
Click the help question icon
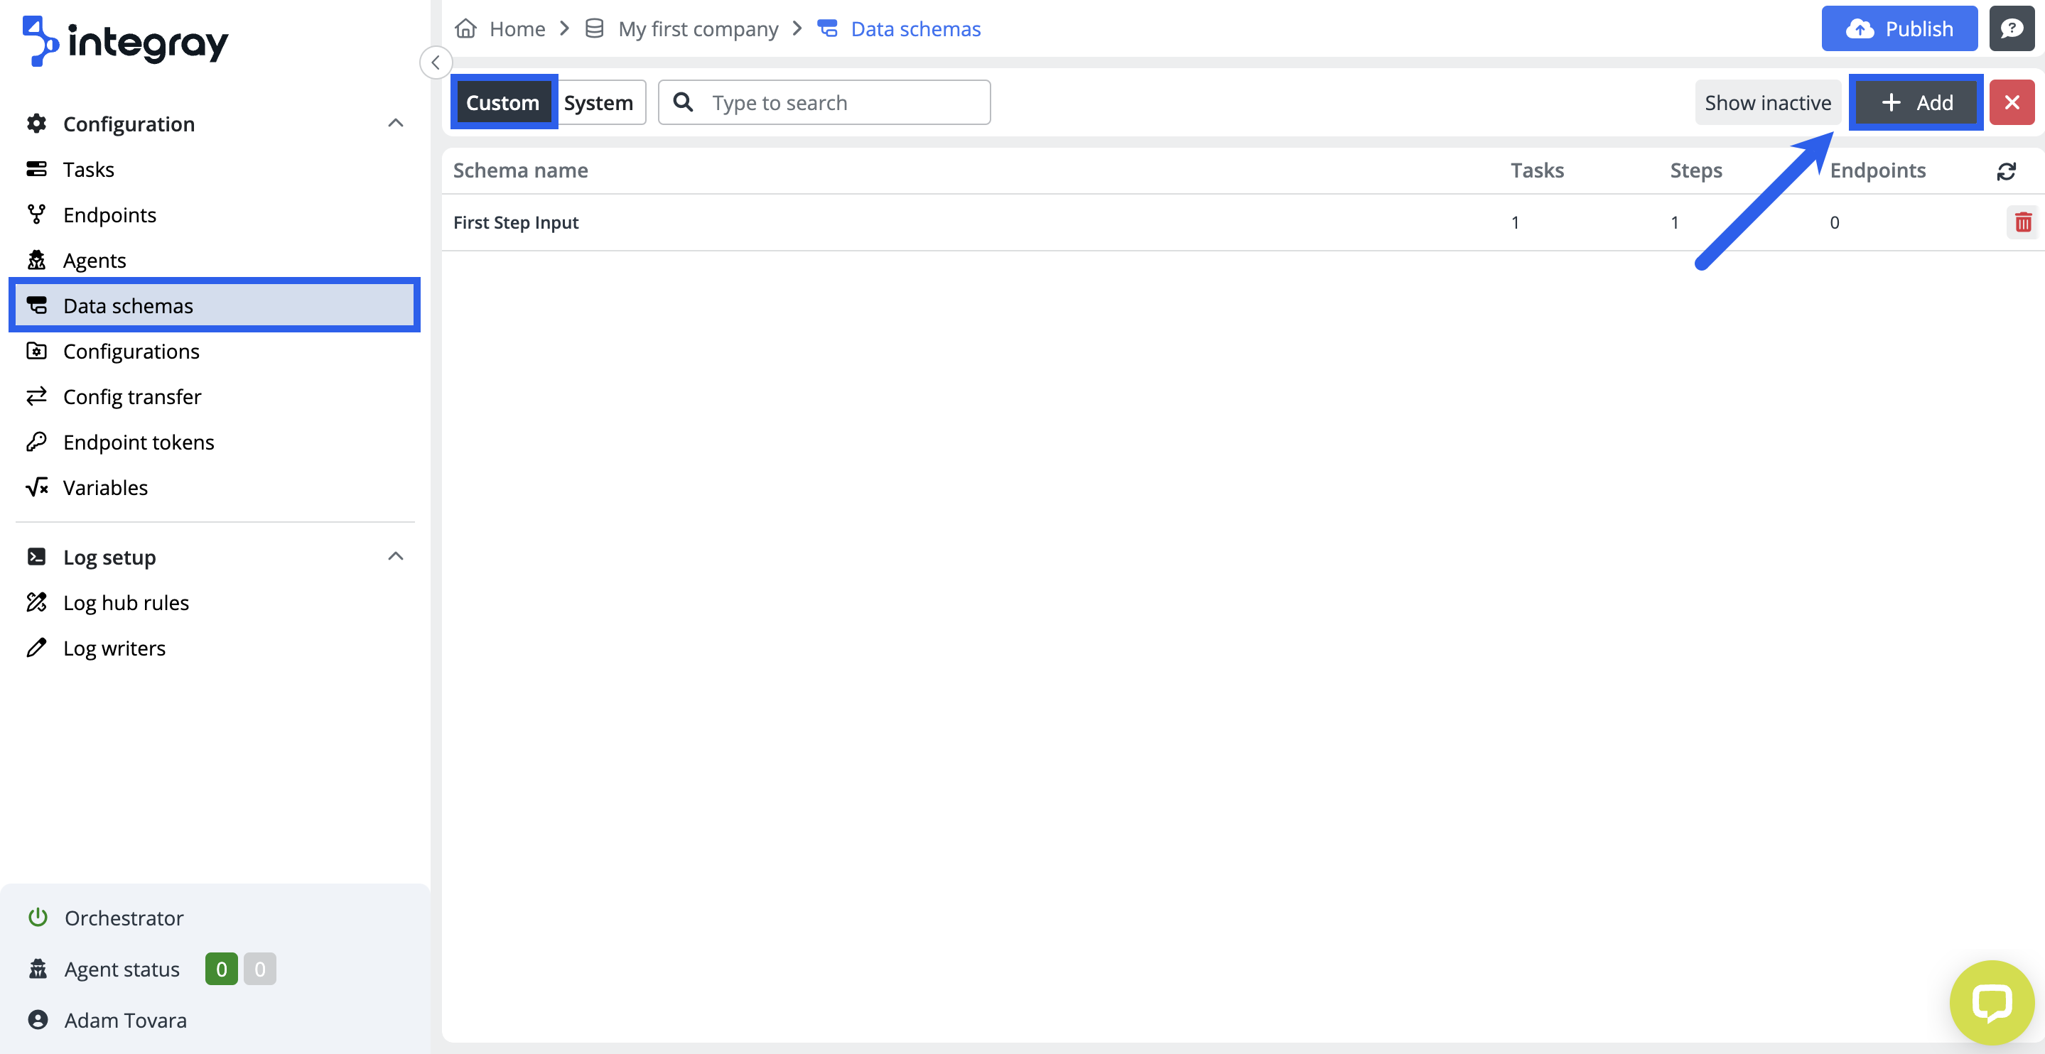tap(2011, 28)
